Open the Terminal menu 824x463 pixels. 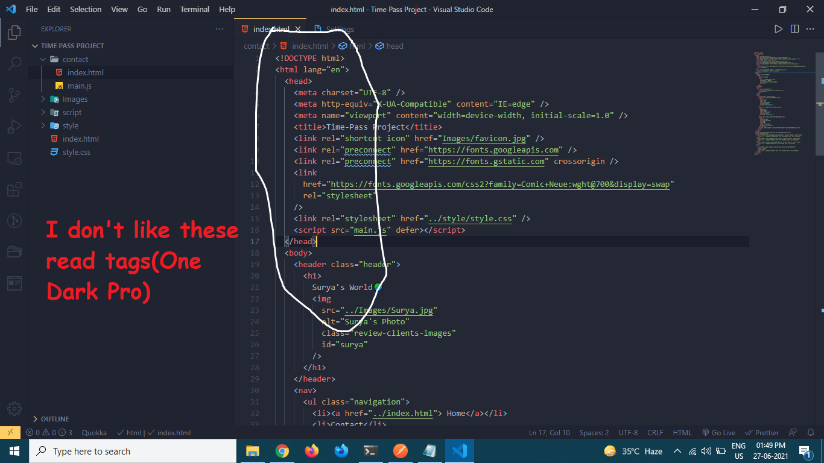coord(195,10)
